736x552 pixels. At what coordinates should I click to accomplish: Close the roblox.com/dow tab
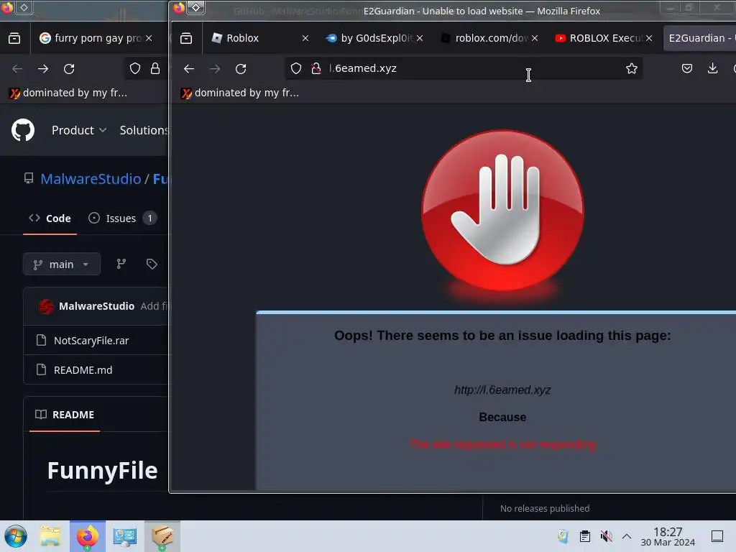[535, 38]
